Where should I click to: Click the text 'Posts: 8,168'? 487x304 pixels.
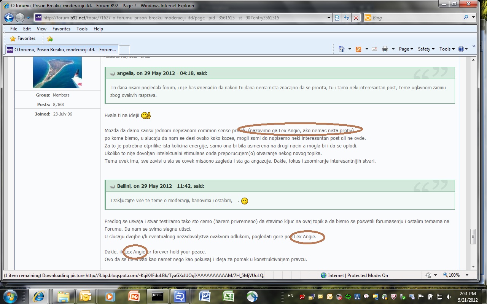[50, 104]
